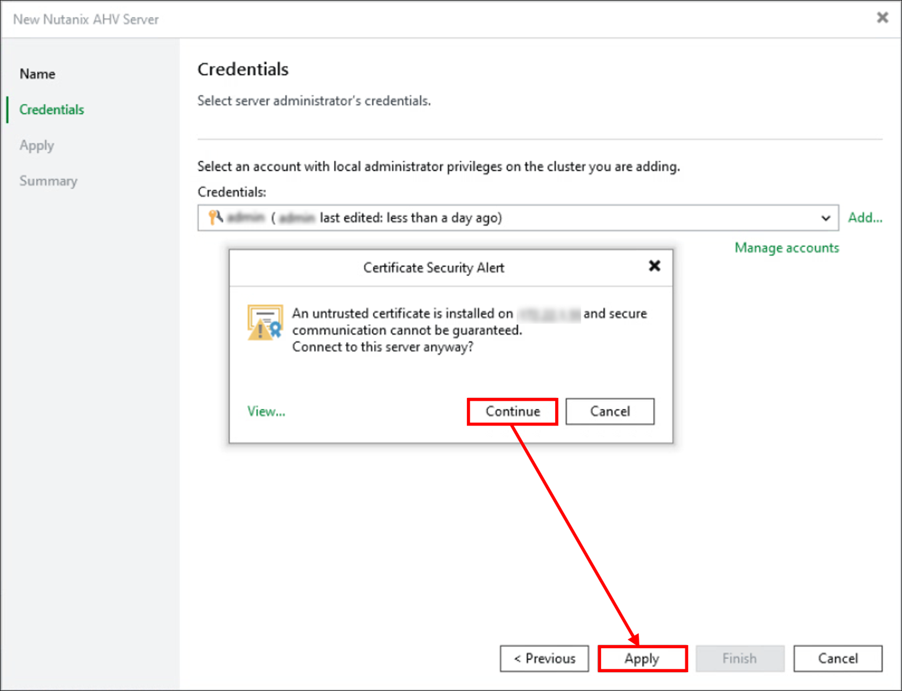Image resolution: width=902 pixels, height=691 pixels.
Task: Jump to the Summary step
Action: [x=48, y=181]
